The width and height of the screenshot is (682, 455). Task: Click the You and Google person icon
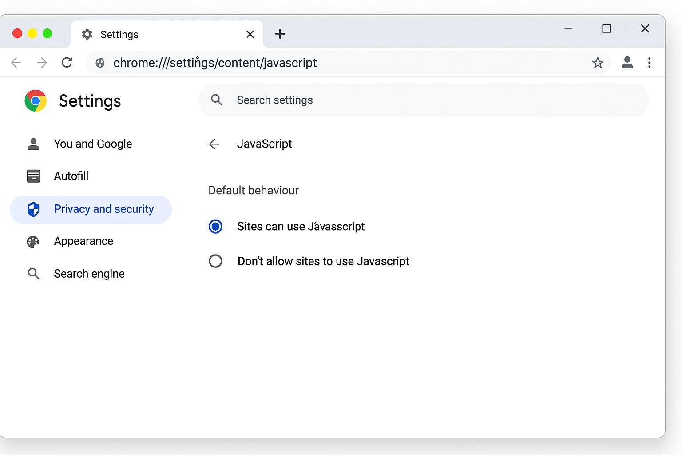coord(33,144)
